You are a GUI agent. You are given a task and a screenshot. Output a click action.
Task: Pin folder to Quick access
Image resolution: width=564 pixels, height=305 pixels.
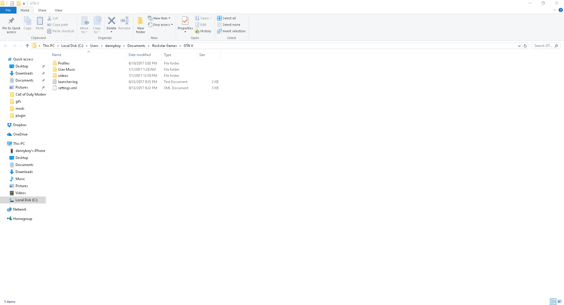[x=11, y=25]
